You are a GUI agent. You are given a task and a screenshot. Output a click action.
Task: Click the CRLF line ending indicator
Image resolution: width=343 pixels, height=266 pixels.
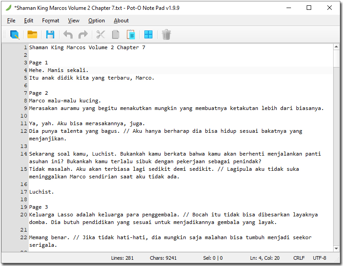pos(299,258)
